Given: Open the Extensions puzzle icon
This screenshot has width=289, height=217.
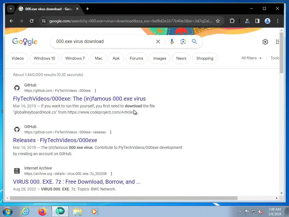Looking at the screenshot, I should 232,21.
